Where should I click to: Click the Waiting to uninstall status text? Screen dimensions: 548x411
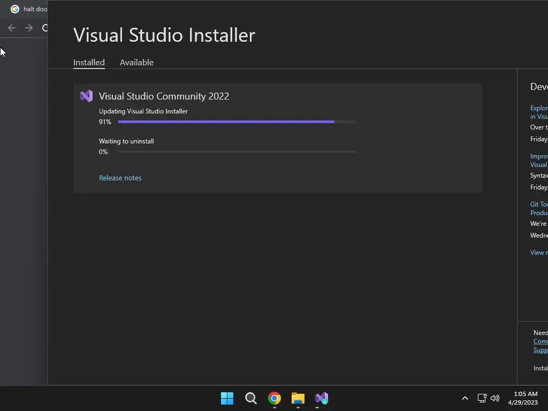pos(126,141)
